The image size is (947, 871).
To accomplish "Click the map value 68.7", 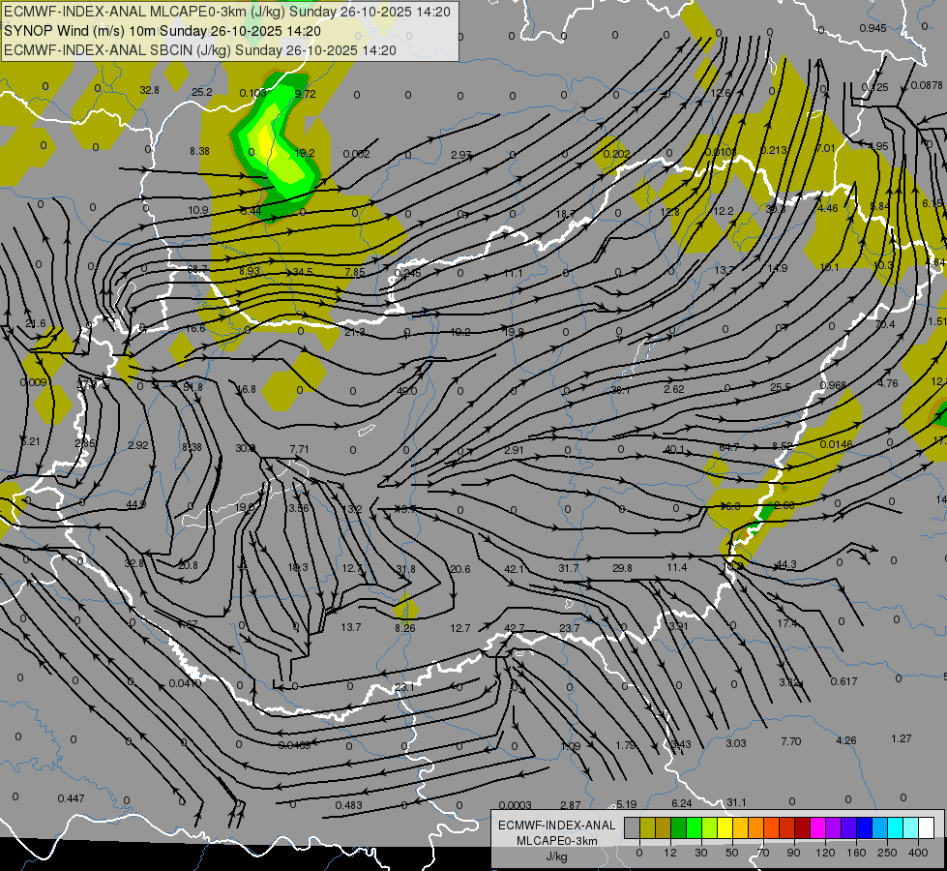I will click(197, 269).
